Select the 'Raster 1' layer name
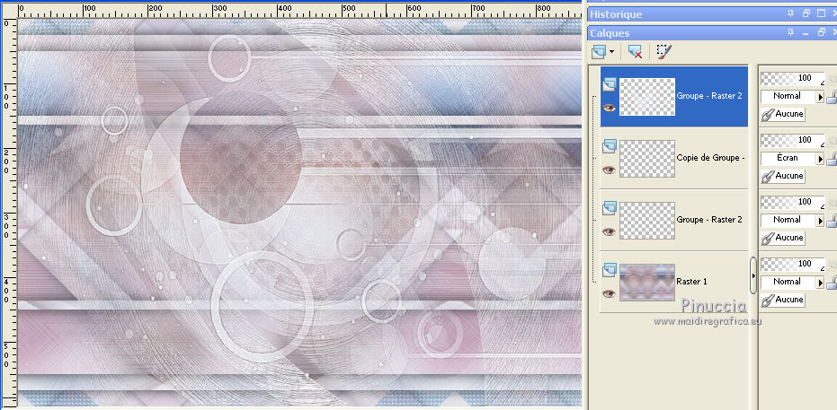Image resolution: width=837 pixels, height=410 pixels. 693,282
